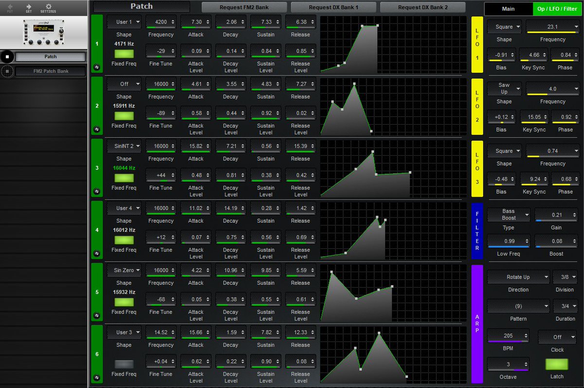The image size is (584, 388).
Task: Click operator 5 swap arrows icon
Action: [96, 316]
